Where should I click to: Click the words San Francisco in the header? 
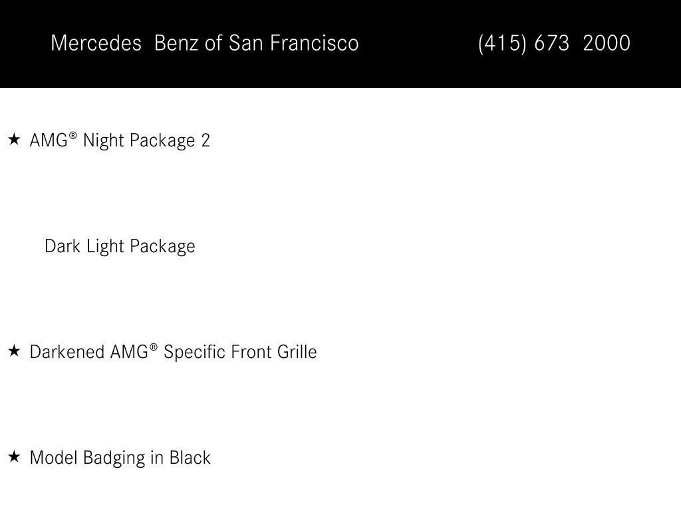tap(293, 43)
